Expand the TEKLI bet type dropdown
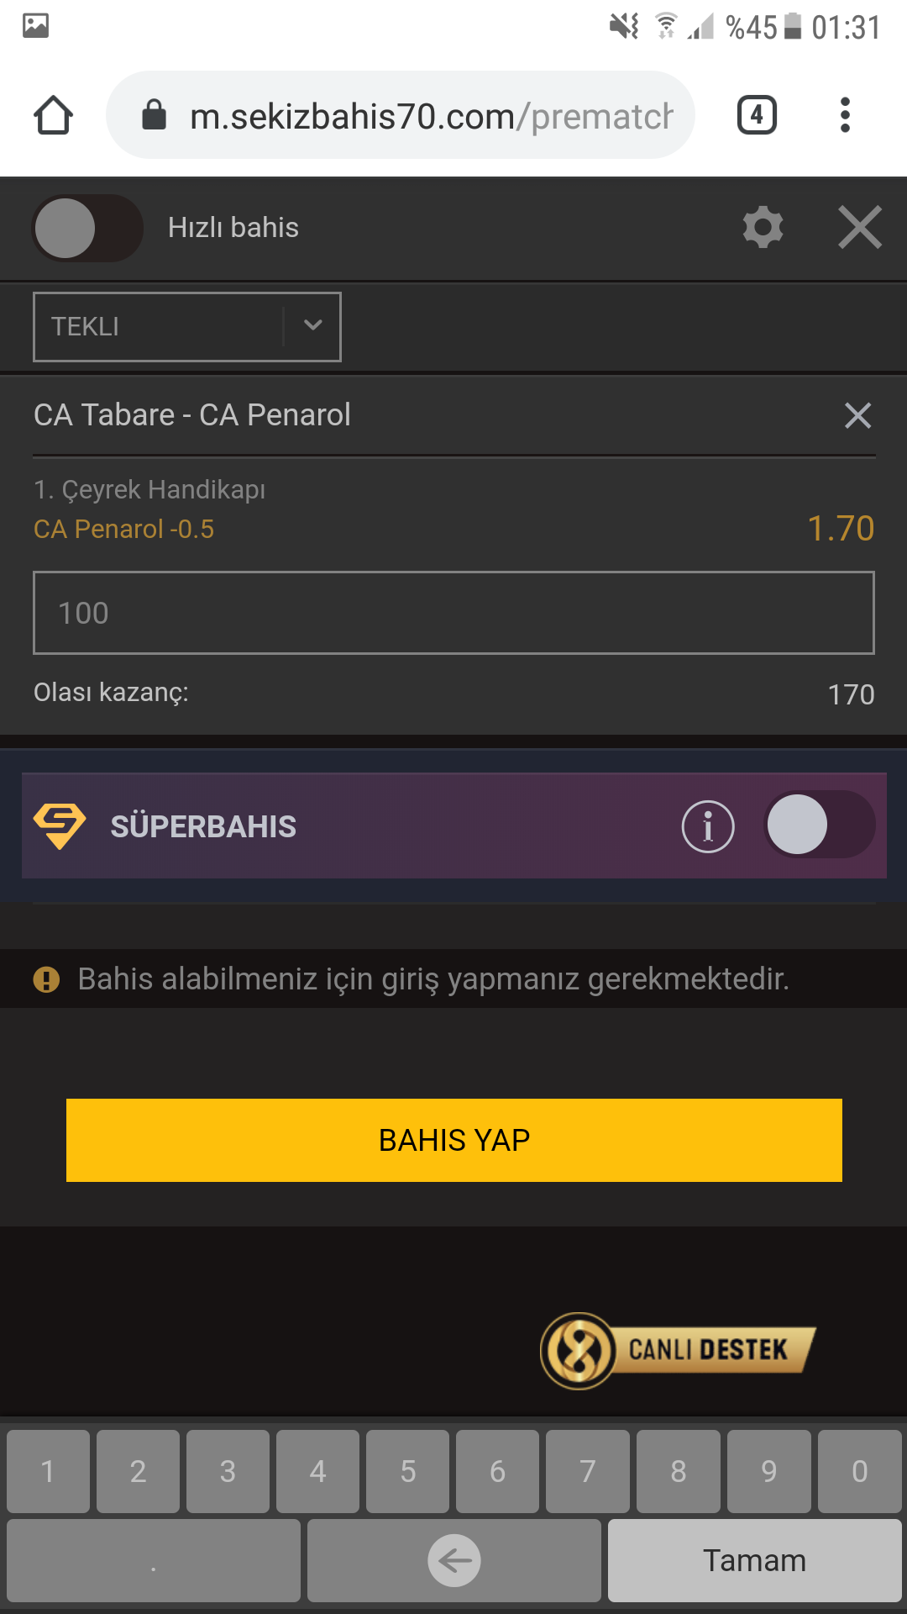The height and width of the screenshot is (1614, 907). click(x=187, y=327)
